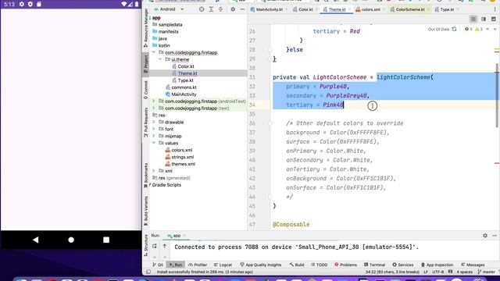Switch editor to Code-only view
This screenshot has width=500, height=281.
coord(473,19)
